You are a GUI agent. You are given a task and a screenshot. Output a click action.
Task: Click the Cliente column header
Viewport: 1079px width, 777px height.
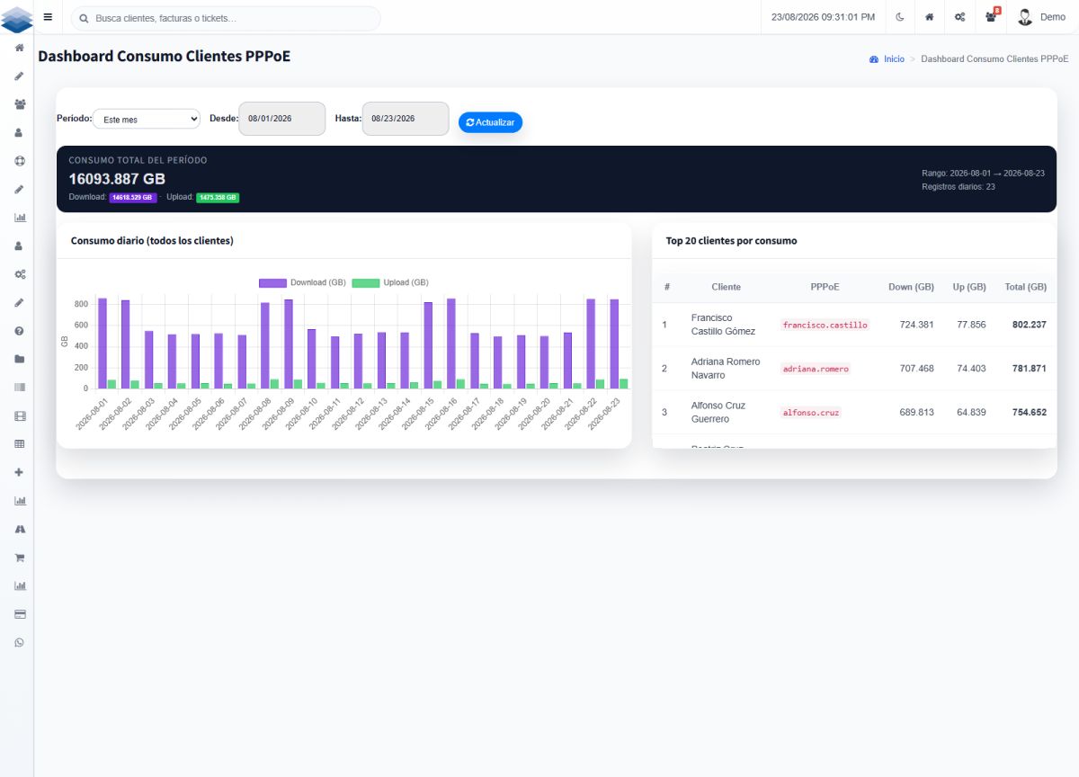pyautogui.click(x=726, y=287)
